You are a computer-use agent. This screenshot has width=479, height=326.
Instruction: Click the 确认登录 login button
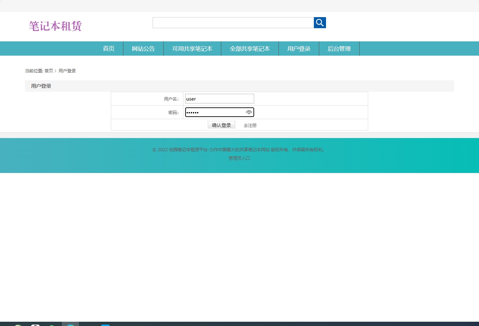click(221, 124)
